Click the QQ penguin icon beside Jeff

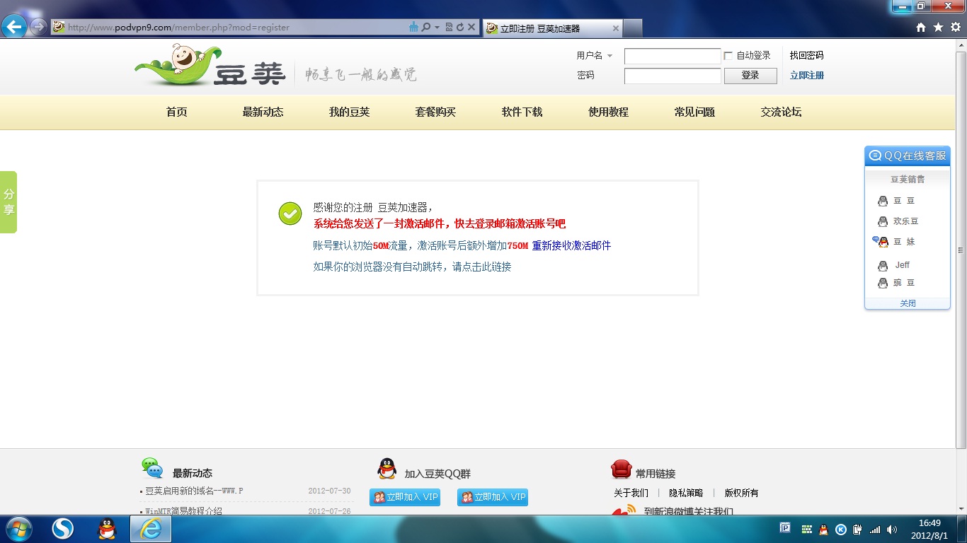click(883, 266)
